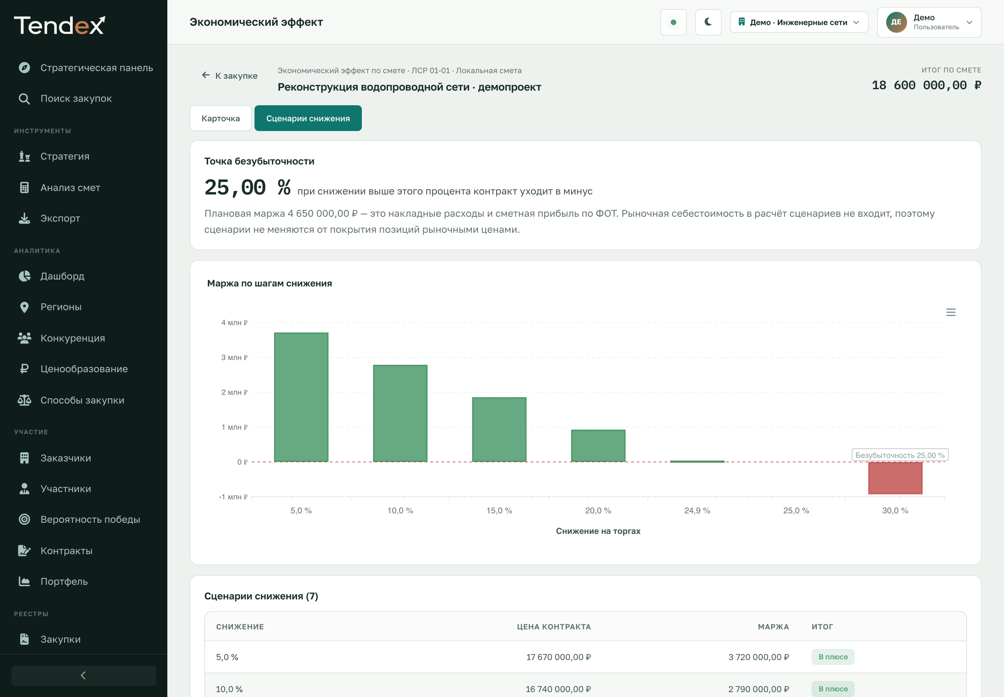Click the calculator icon beside Анализ смет
The image size is (1004, 697).
pos(24,187)
